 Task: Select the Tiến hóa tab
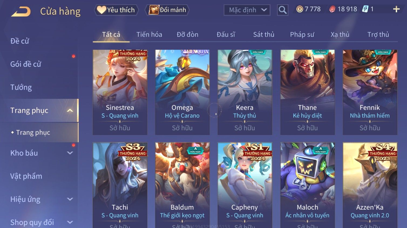[x=149, y=35]
